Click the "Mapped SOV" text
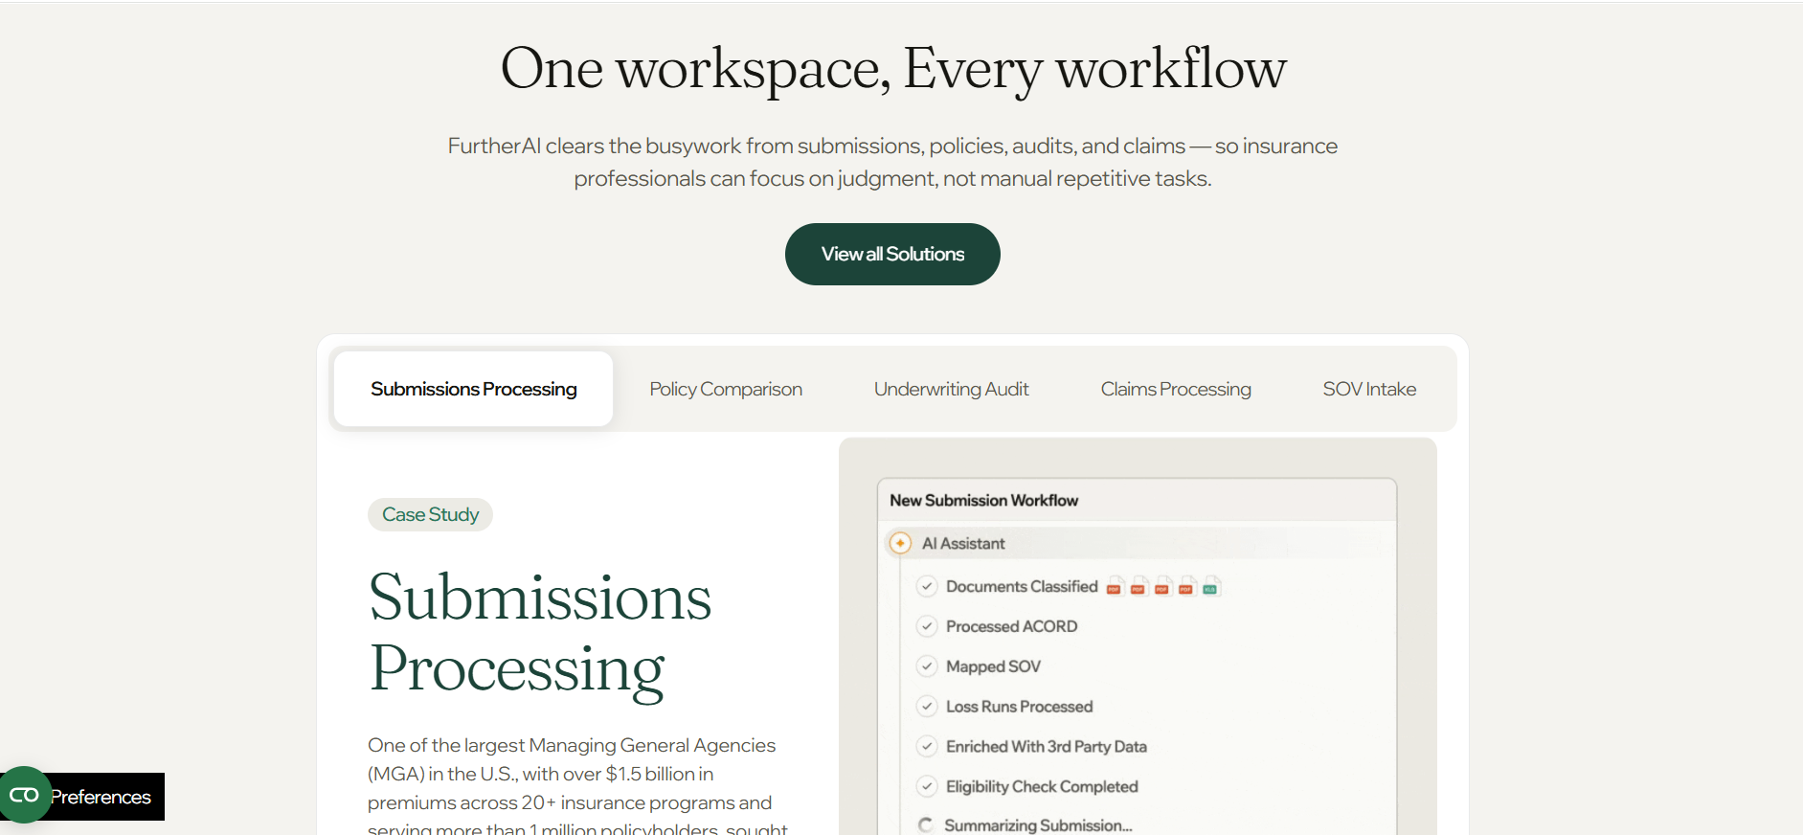 993,666
